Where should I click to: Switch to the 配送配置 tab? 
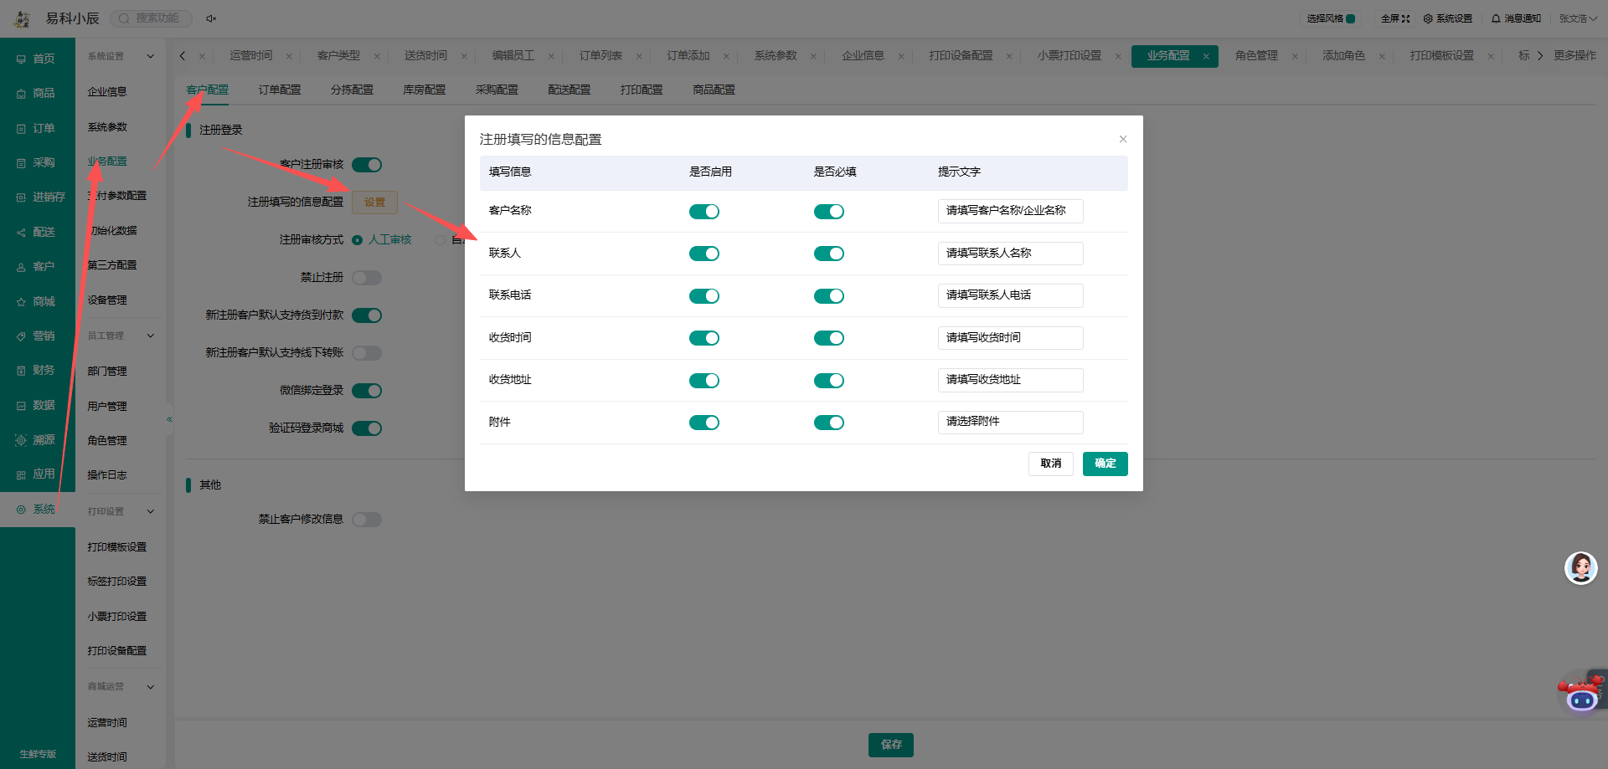569,90
